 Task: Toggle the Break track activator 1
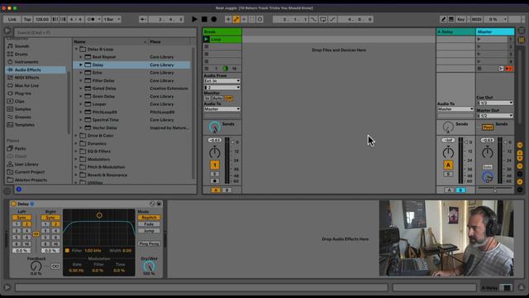tap(215, 165)
